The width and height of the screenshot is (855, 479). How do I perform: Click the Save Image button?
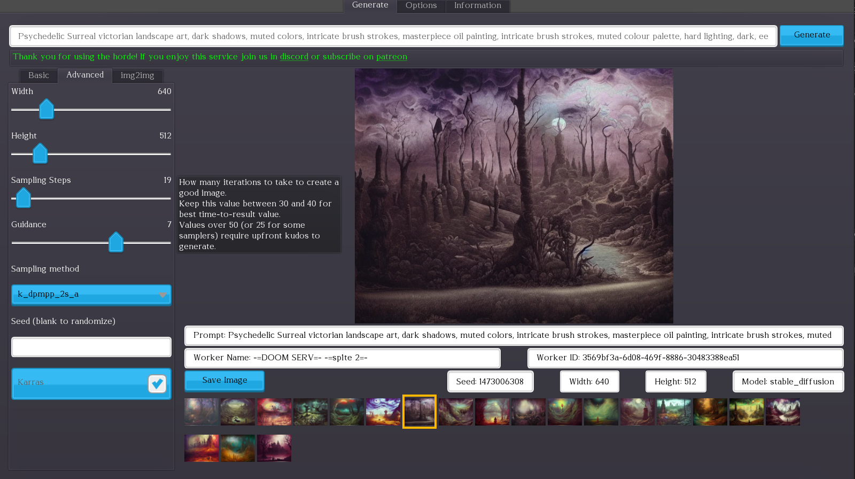point(224,381)
